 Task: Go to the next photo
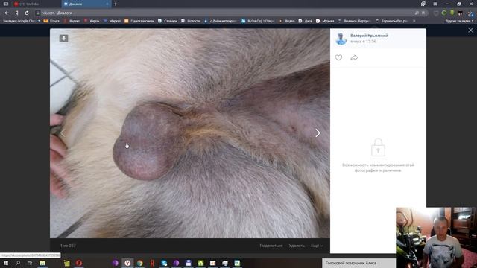point(318,133)
